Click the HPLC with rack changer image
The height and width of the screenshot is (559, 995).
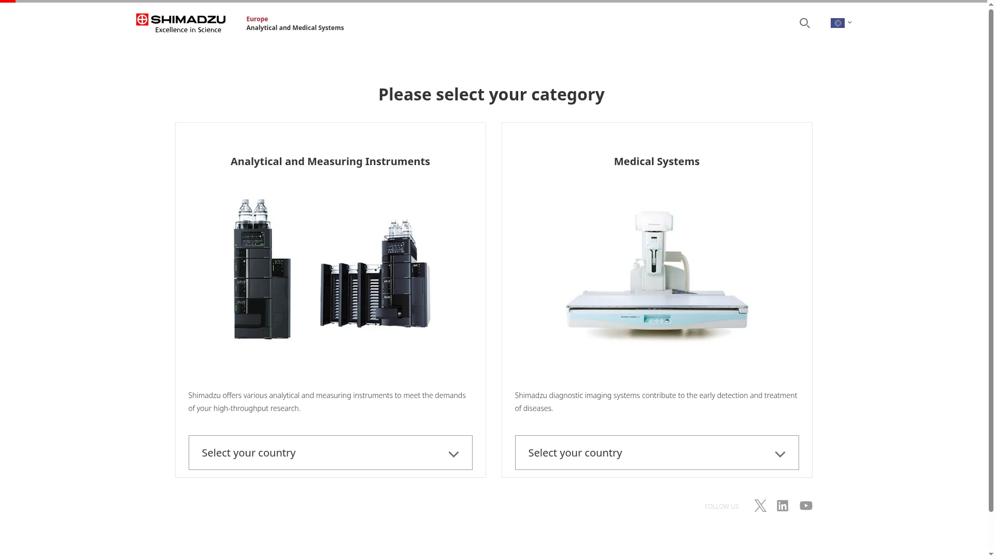[x=375, y=274]
